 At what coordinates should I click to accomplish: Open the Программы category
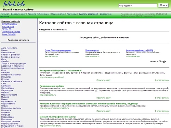point(7,119)
